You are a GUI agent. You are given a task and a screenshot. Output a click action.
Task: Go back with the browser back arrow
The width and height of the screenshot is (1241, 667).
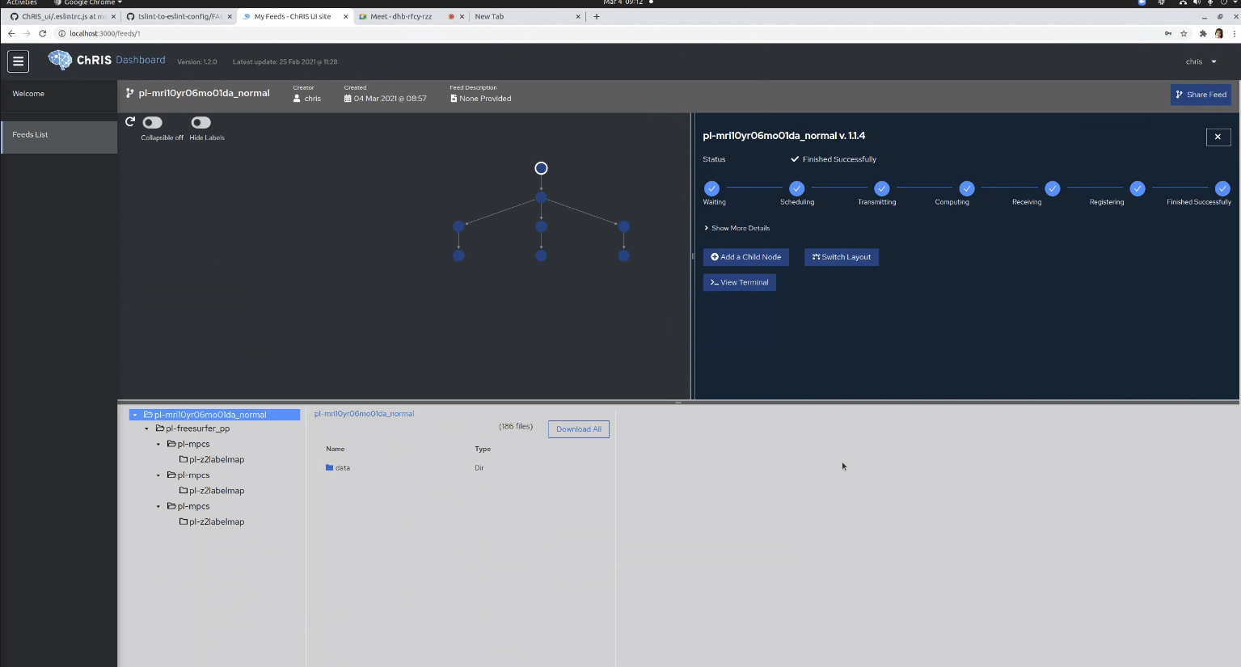pos(11,33)
